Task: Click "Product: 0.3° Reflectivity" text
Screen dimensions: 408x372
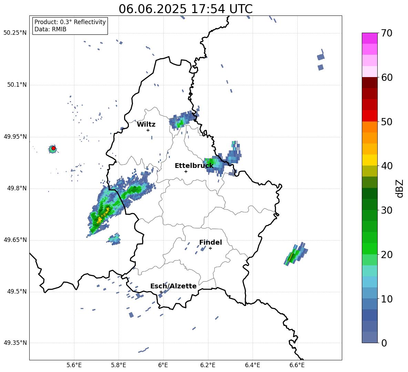Action: [x=70, y=22]
